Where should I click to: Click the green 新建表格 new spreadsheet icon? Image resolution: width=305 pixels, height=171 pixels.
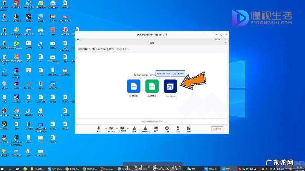(152, 86)
